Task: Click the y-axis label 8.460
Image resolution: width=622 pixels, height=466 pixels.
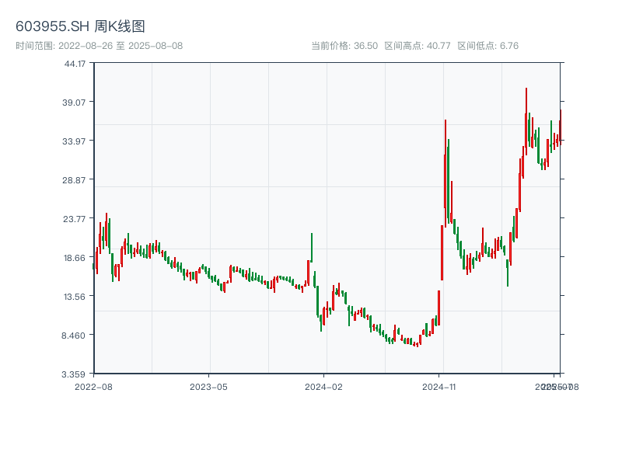Action: tap(73, 336)
